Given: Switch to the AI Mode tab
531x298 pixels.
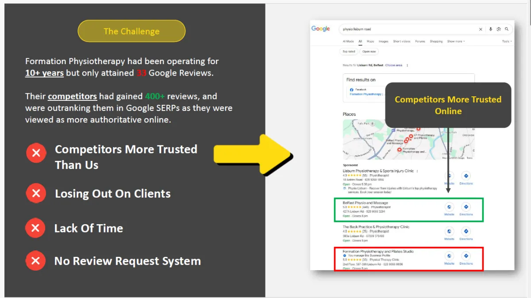Looking at the screenshot, I should coord(348,42).
